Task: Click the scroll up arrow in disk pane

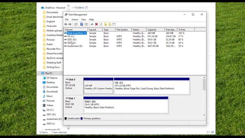Action: click(x=204, y=77)
